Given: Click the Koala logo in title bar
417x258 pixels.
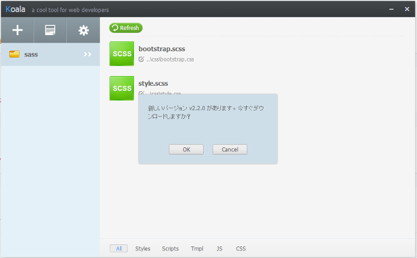Looking at the screenshot, I should coord(16,9).
